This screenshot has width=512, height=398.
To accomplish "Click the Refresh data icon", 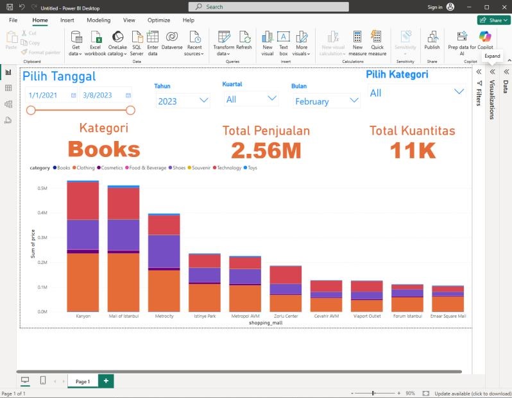I will click(x=244, y=37).
